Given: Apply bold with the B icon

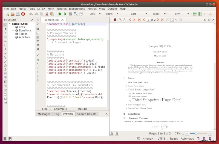Looking at the screenshot, I should click(38, 29).
